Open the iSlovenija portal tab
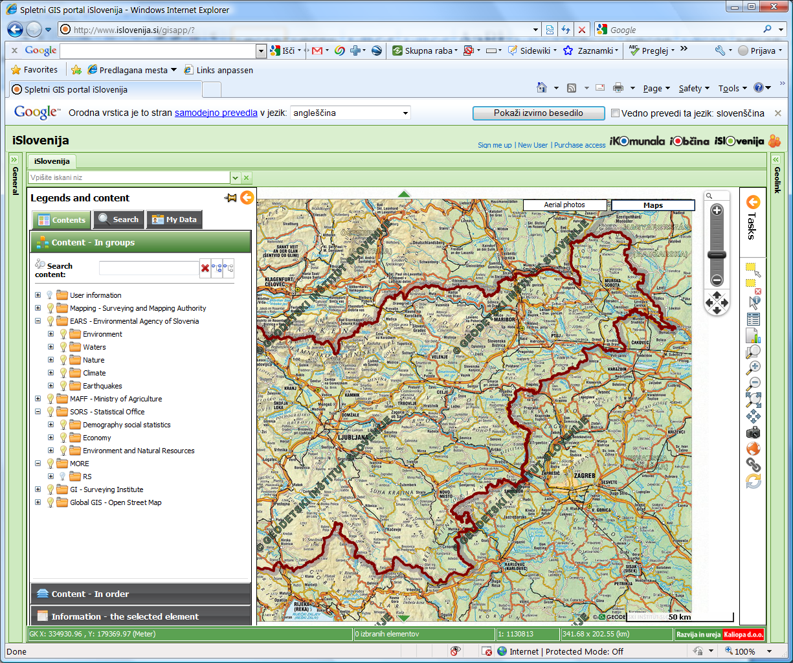This screenshot has width=793, height=663. coord(52,161)
